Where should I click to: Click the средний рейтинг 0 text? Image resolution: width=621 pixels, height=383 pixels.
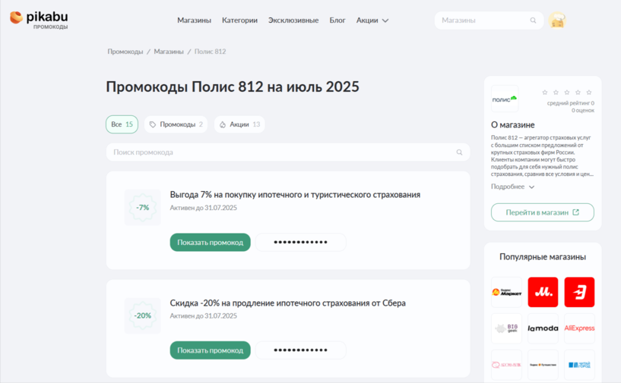(x=571, y=103)
